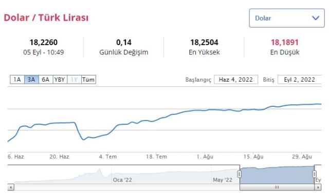Click the En Düşük label

284,52
